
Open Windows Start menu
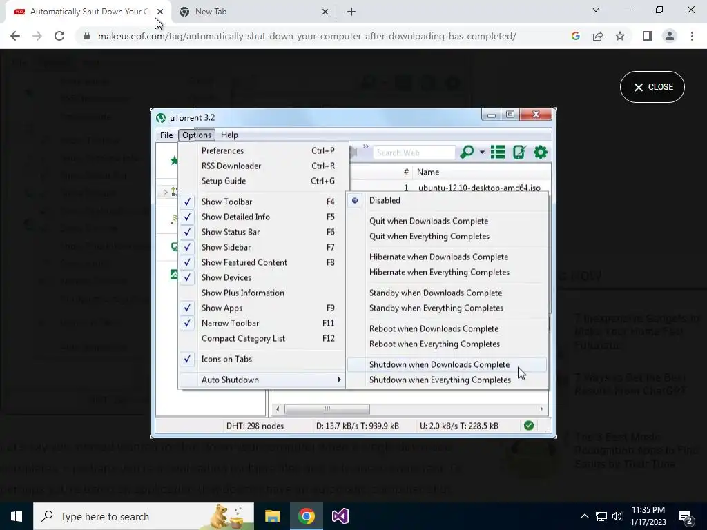pyautogui.click(x=17, y=516)
